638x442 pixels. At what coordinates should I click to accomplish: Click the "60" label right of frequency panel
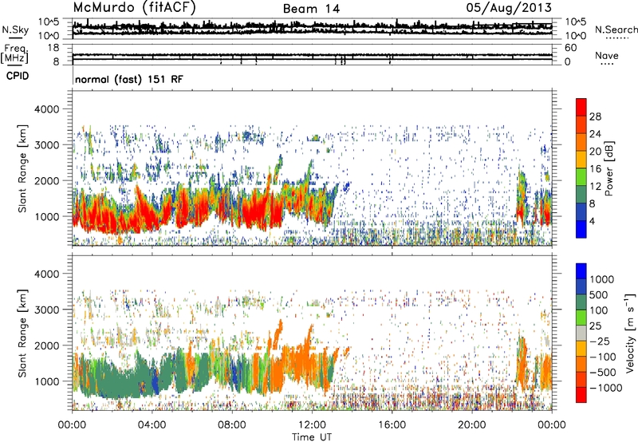pyautogui.click(x=571, y=48)
